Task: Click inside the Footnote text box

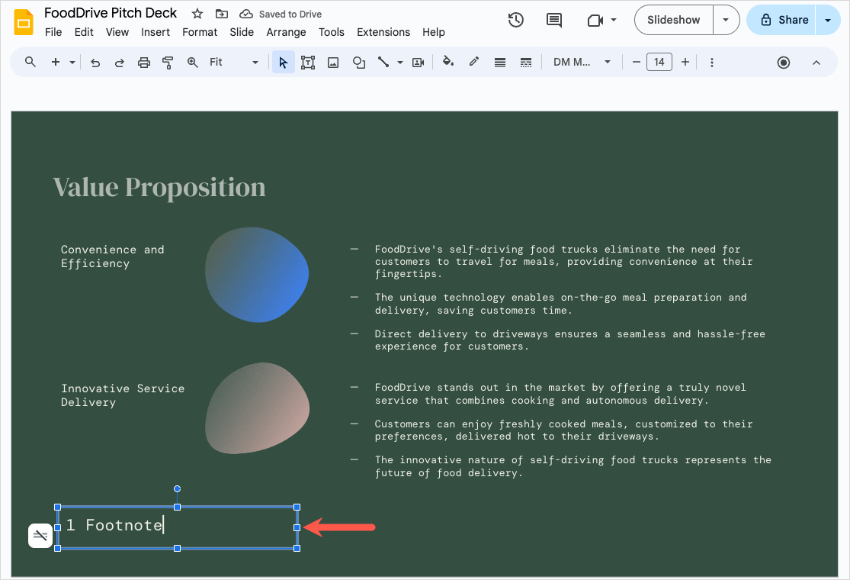Action: (178, 527)
